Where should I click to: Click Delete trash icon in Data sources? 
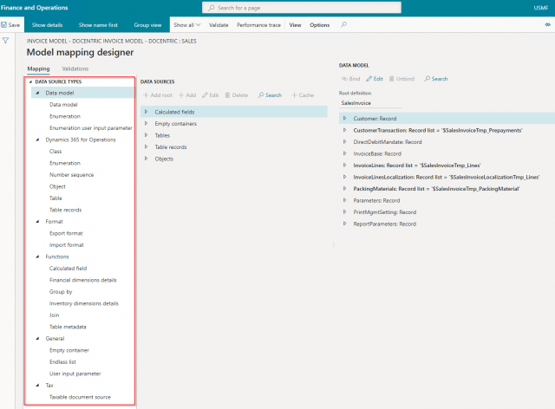[227, 95]
